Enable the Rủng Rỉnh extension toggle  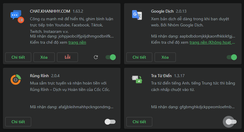110,122
